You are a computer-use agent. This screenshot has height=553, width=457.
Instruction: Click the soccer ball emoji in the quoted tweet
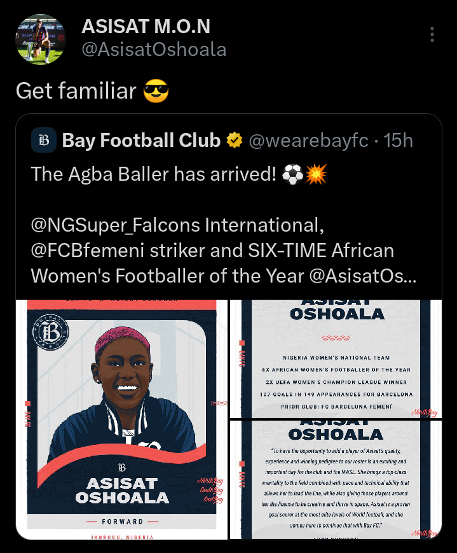291,175
